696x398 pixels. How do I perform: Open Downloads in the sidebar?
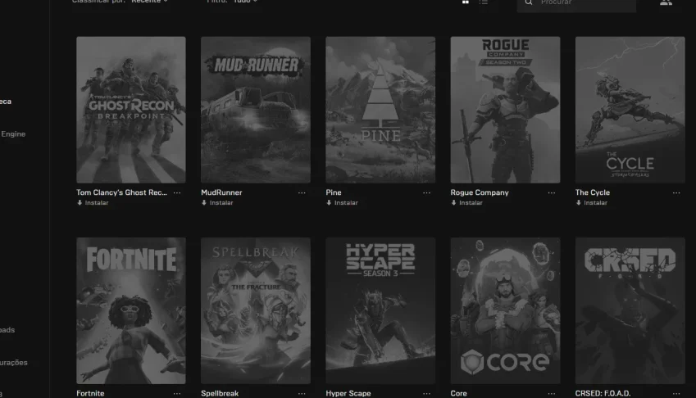7,330
